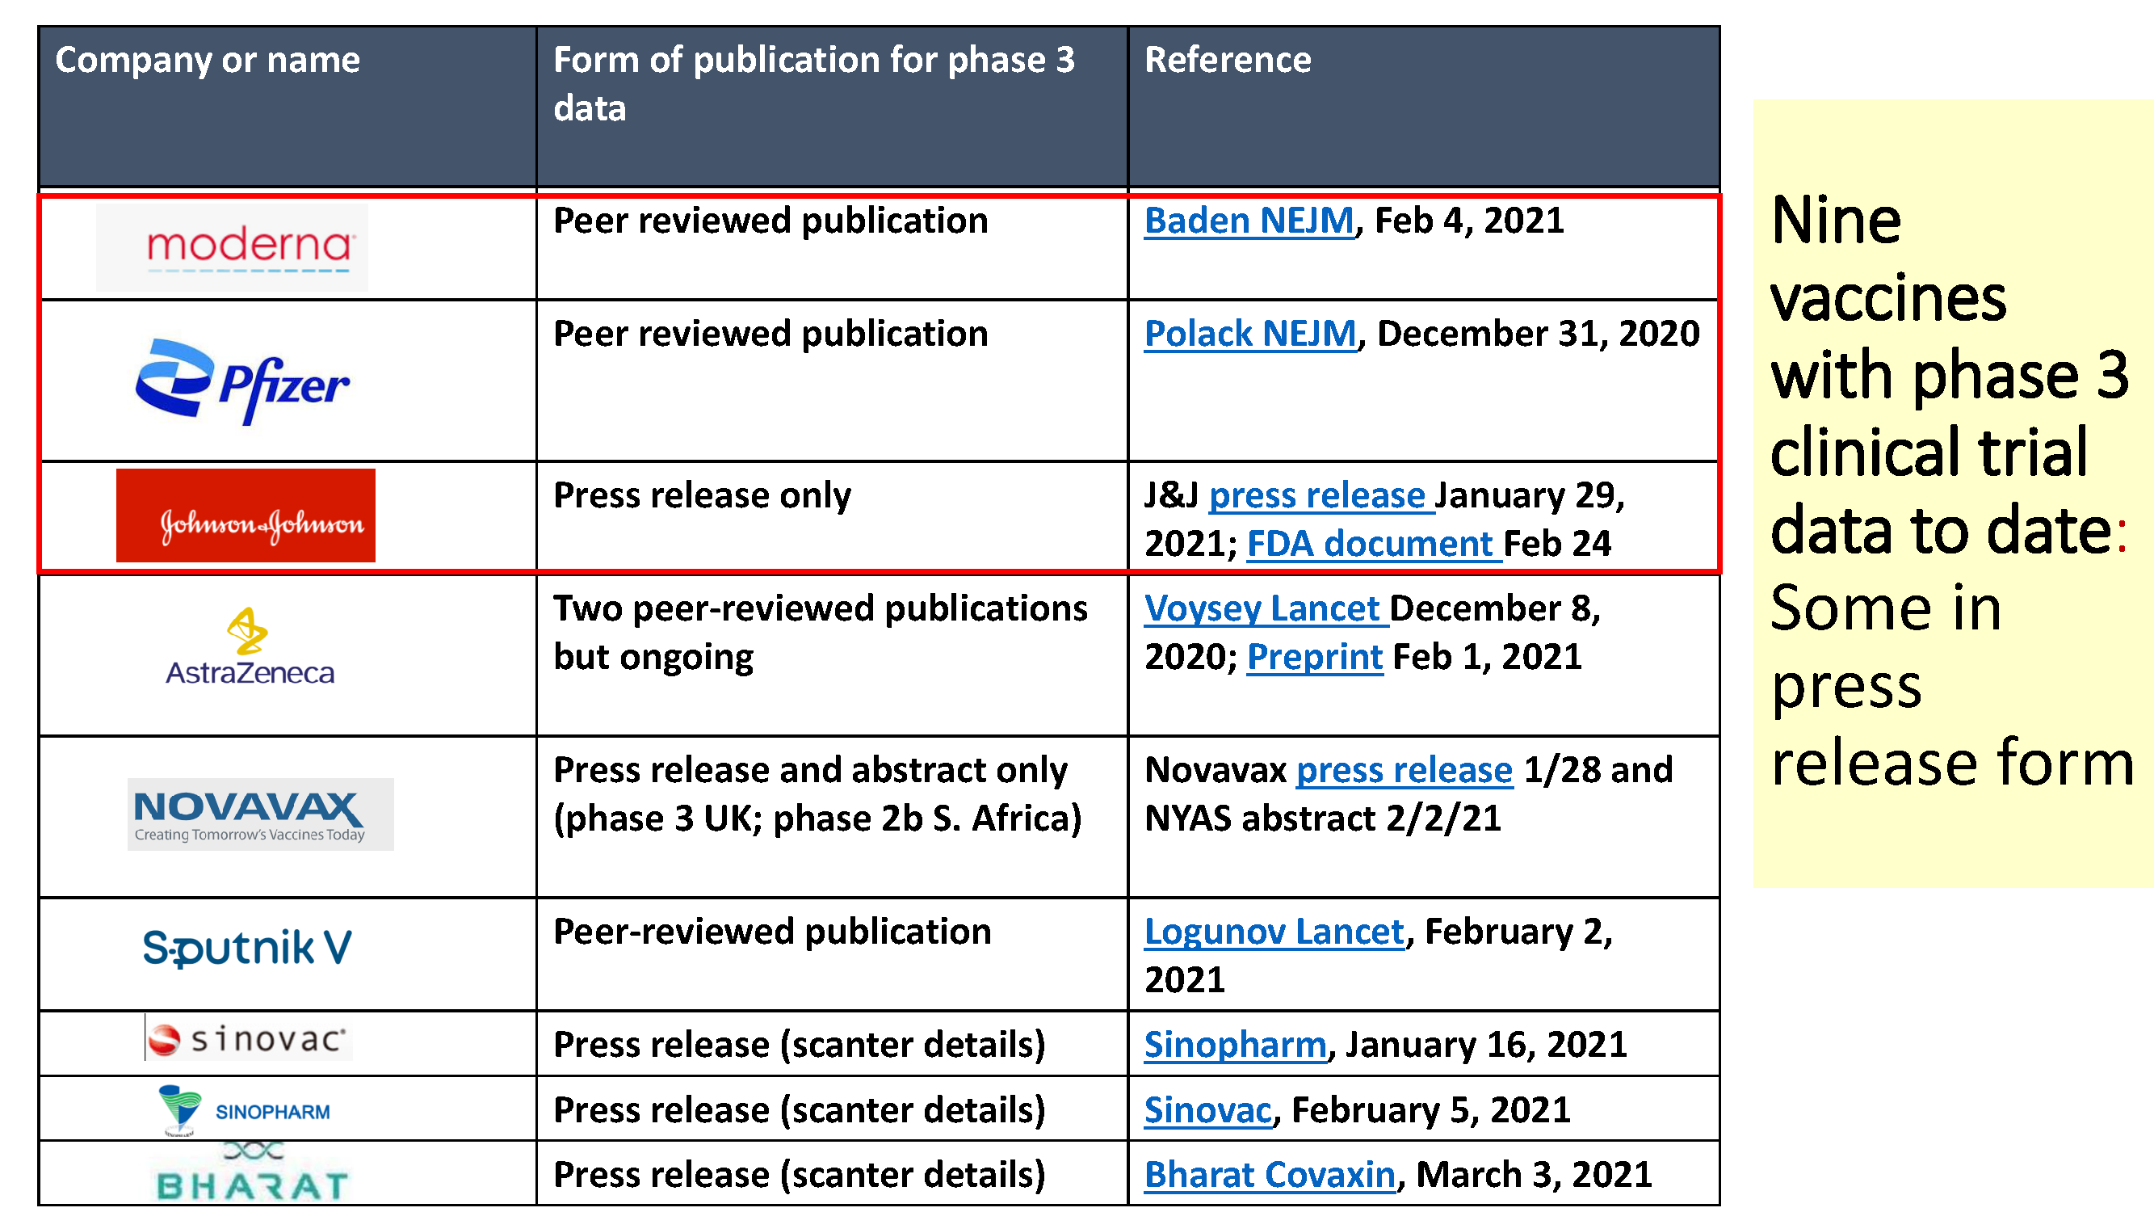The image size is (2154, 1212).
Task: Select Moderna's 'Peer reviewed publication' cell
Action: tap(832, 246)
